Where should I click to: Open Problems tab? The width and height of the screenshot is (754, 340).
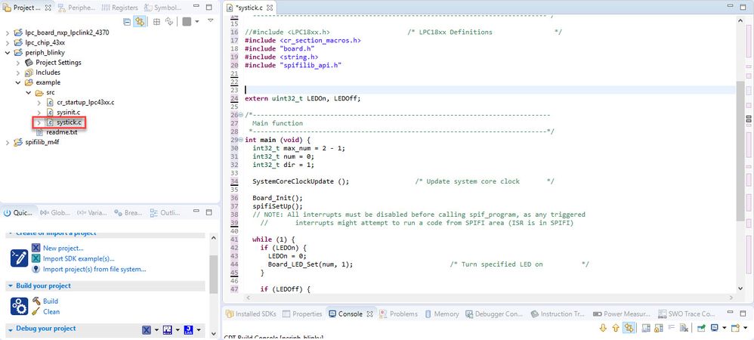click(x=399, y=314)
